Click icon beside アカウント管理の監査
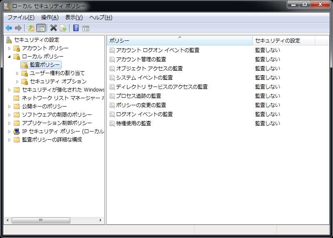This screenshot has width=333, height=238. click(x=112, y=59)
